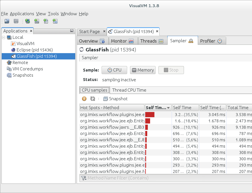
Task: Click the Profiler tab clock icon
Action: (220, 41)
